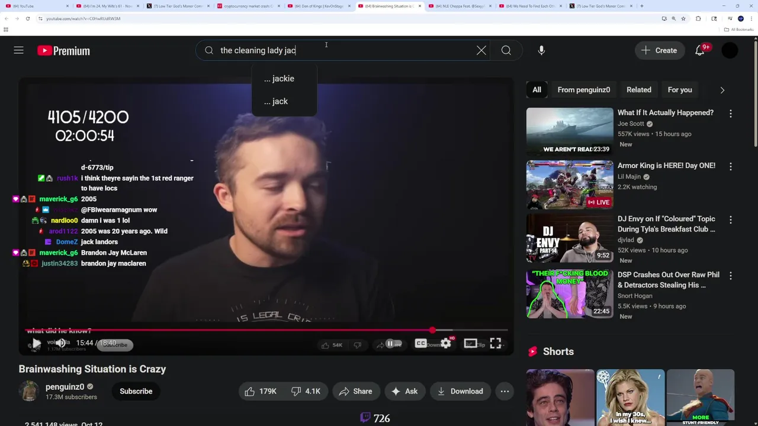This screenshot has width=758, height=426.
Task: Select the Related chip
Action: (x=638, y=90)
